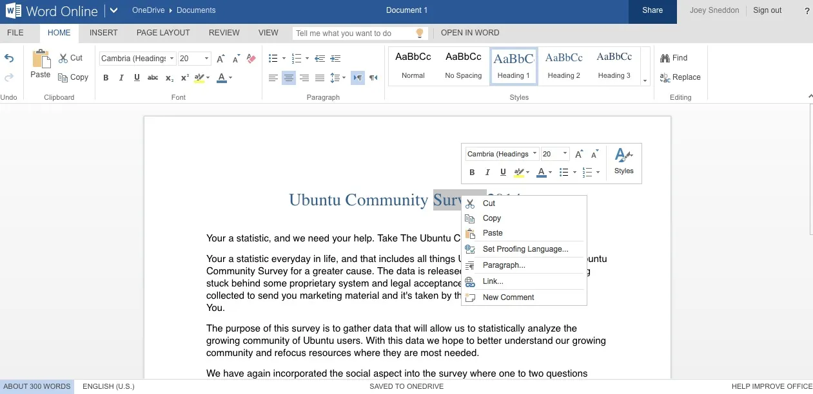Switch to the INSERT ribbon tab
This screenshot has height=394, width=813.
(103, 32)
